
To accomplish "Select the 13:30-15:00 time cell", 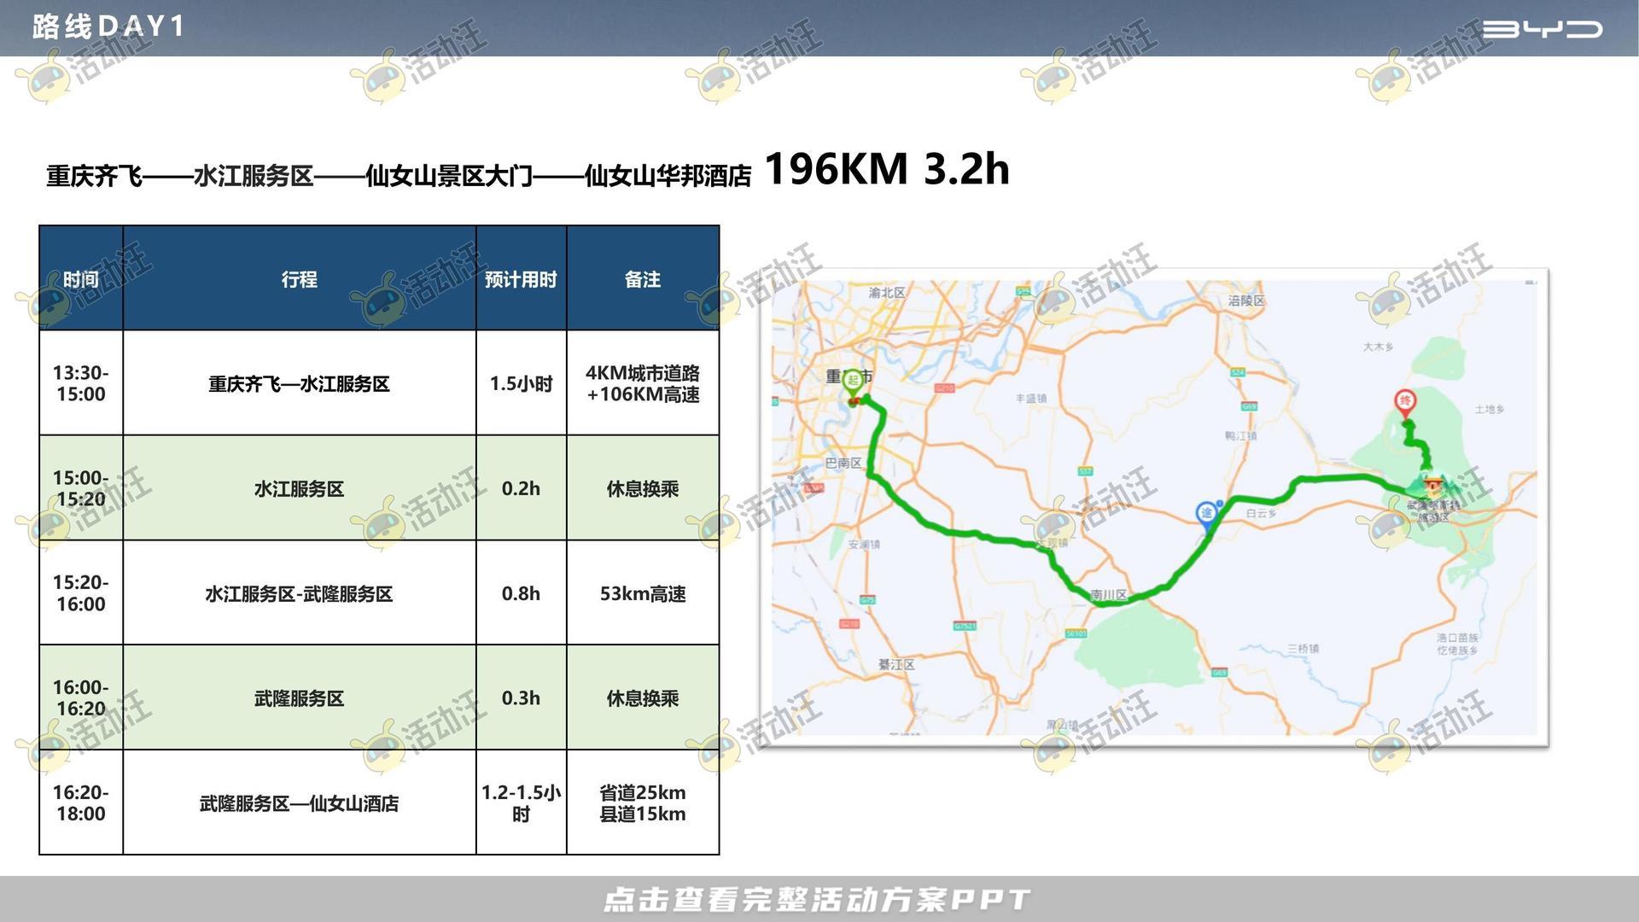I will click(x=81, y=383).
